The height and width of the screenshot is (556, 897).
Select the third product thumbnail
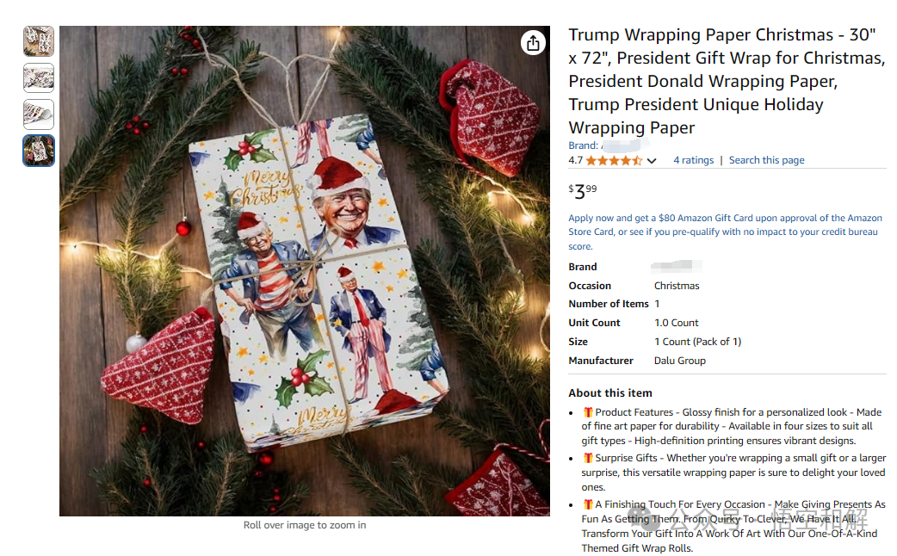39,114
